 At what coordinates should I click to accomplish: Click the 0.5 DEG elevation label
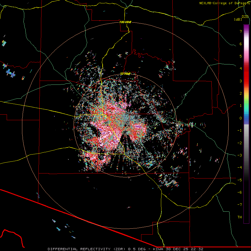tap(137, 249)
